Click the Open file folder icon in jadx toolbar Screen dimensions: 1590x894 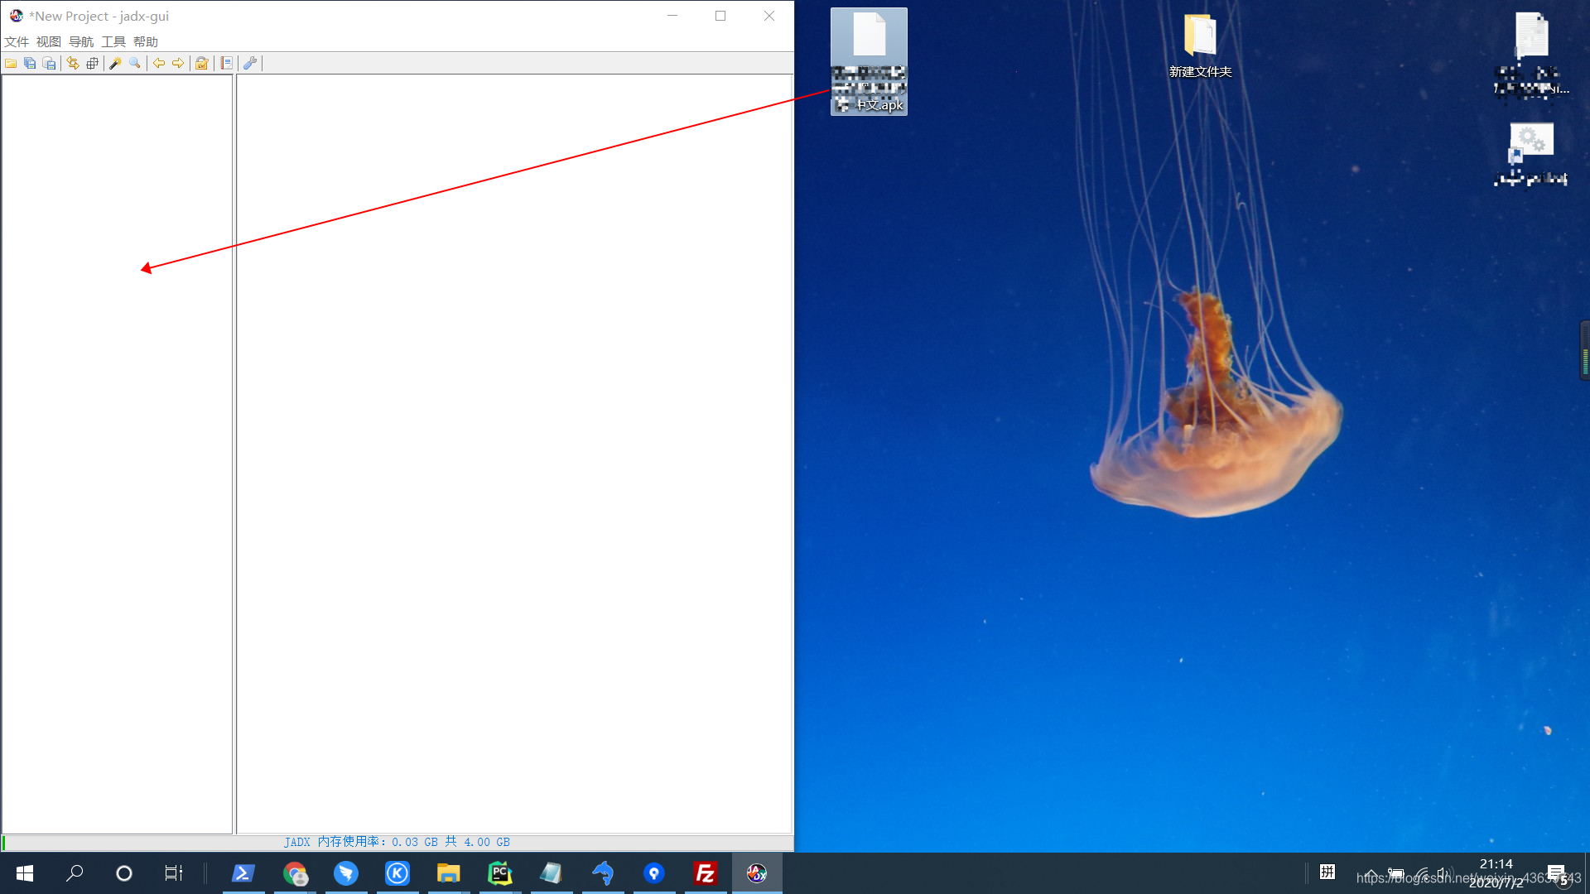coord(11,64)
